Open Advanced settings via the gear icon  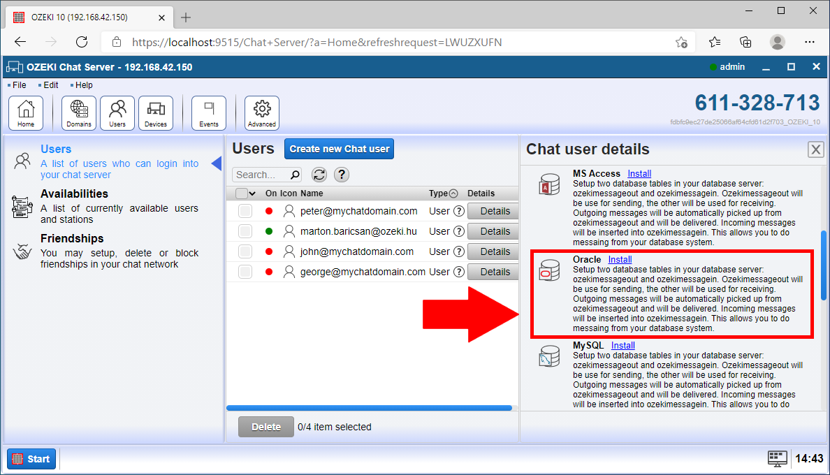(261, 112)
